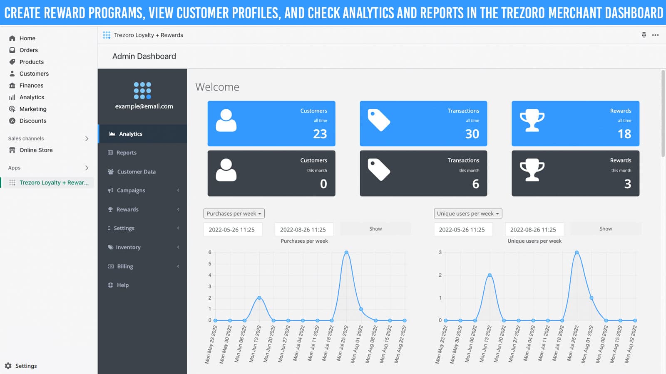This screenshot has width=666, height=374.
Task: Open Customer Data in the admin menu
Action: [143, 172]
